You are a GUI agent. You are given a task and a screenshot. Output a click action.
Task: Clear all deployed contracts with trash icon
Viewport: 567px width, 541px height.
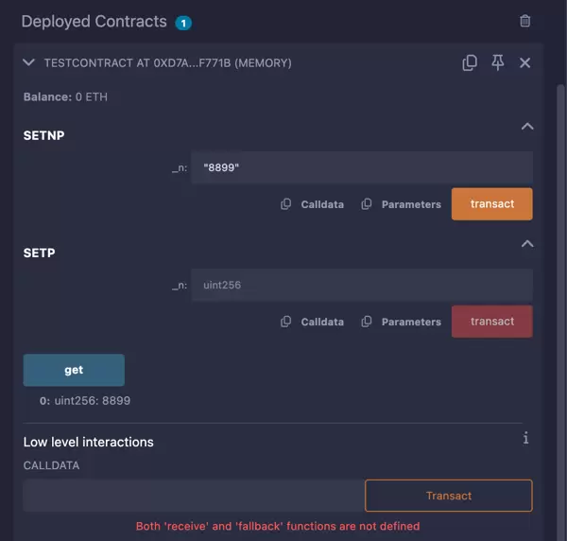click(x=525, y=21)
